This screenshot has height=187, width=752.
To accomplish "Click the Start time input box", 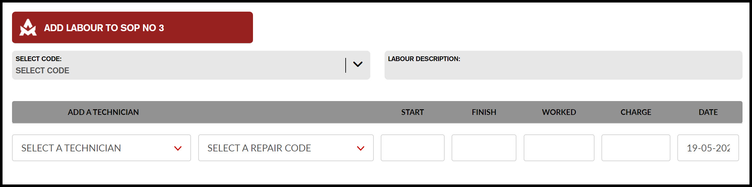I will [413, 148].
